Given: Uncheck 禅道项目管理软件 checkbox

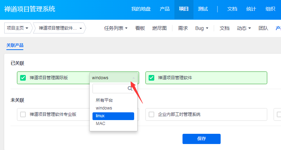Looking at the screenshot, I should tap(151, 78).
